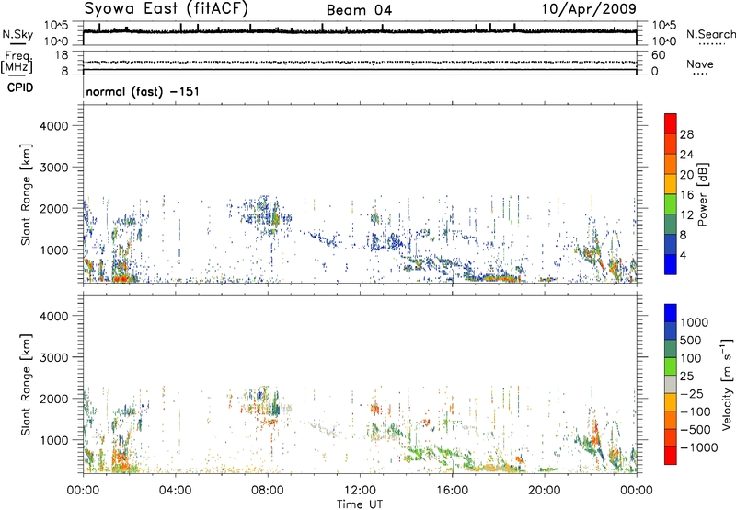This screenshot has height=510, width=736.
Task: Click the 'Velocity [m s-1]' colorbar label
Action: coord(727,384)
